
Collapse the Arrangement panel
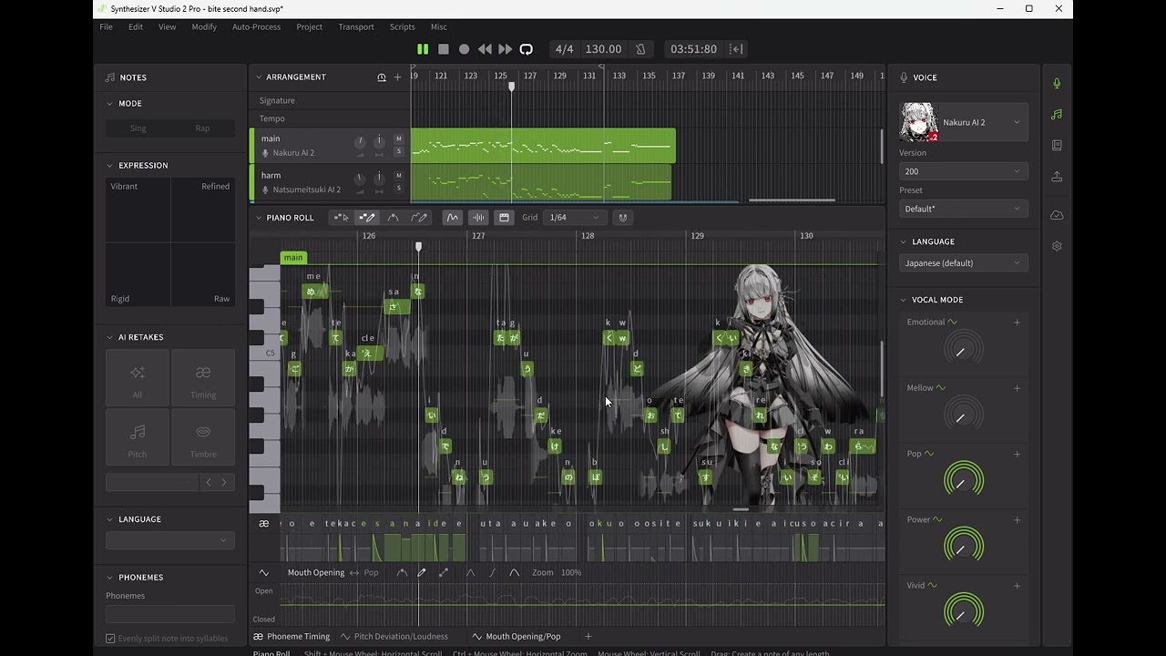click(x=259, y=77)
